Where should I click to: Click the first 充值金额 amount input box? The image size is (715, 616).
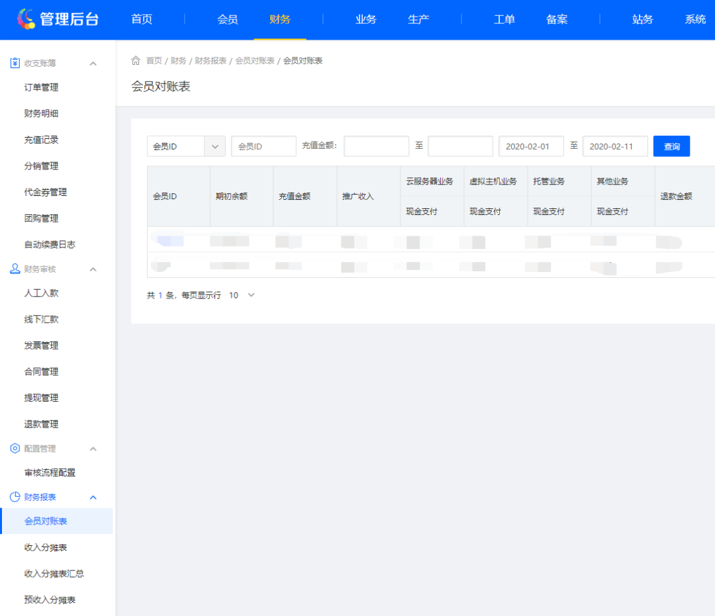[377, 146]
